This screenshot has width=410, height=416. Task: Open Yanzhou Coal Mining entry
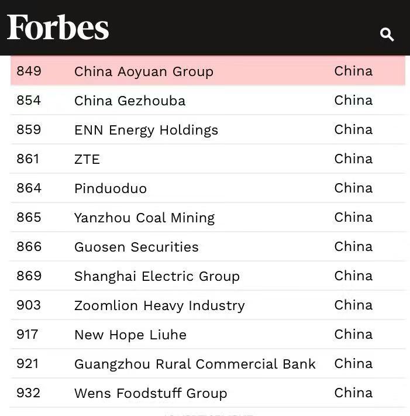pyautogui.click(x=144, y=218)
